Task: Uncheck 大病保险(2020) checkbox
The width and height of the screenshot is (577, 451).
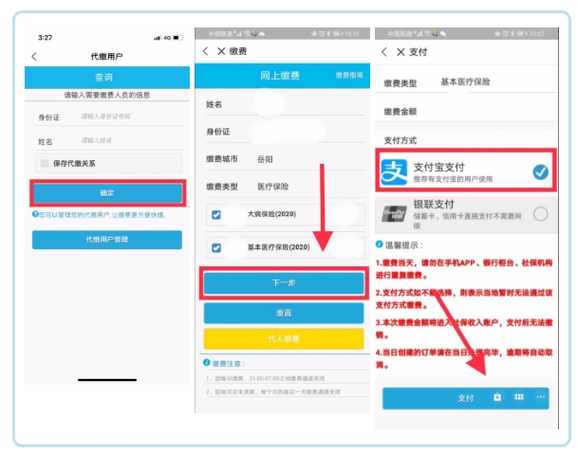Action: (216, 215)
